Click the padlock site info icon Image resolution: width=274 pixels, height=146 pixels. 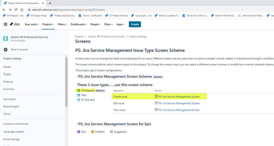tap(29, 10)
